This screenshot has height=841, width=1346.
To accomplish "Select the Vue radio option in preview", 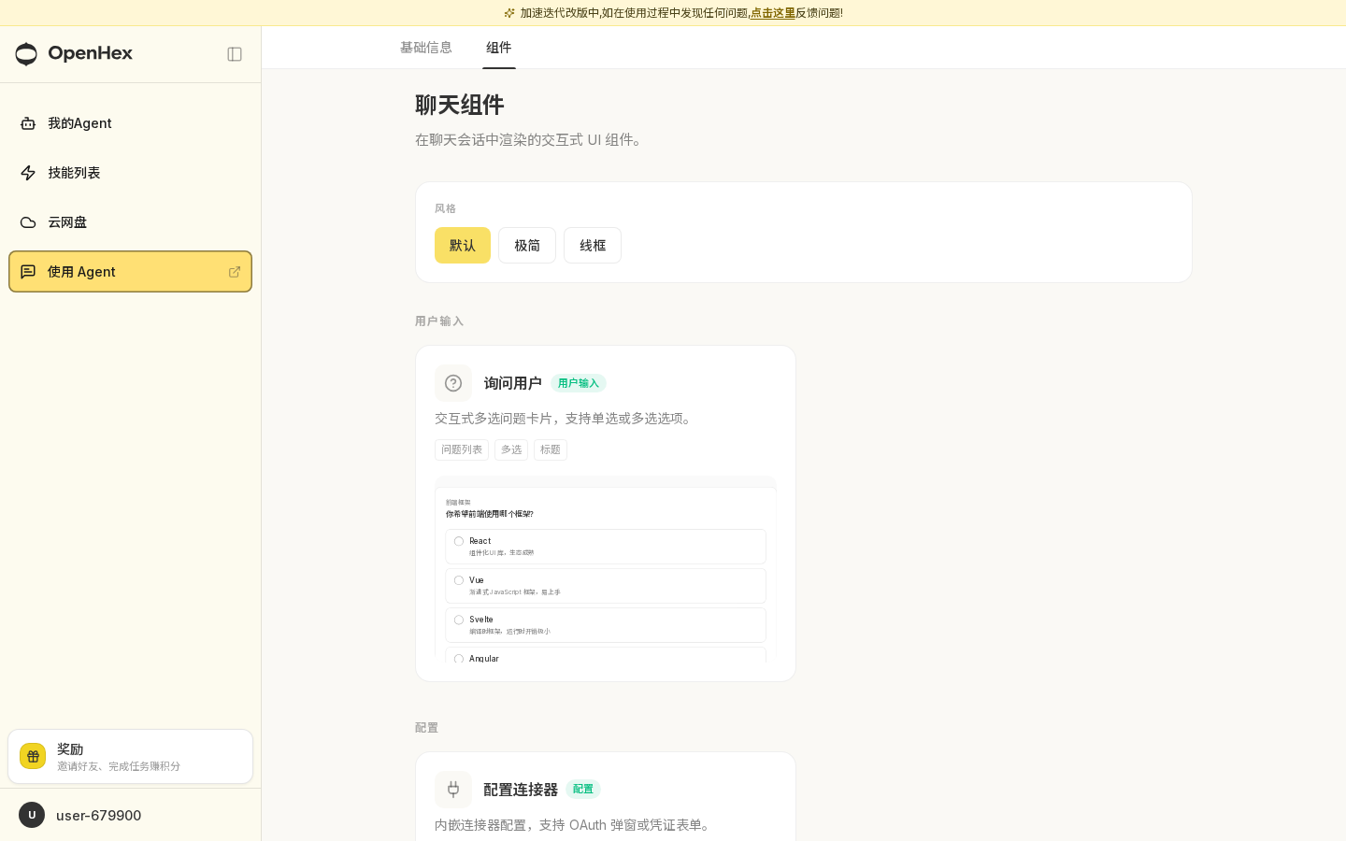I will click(x=459, y=580).
